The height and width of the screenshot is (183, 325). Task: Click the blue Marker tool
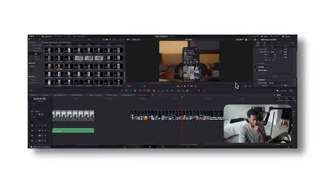click(x=172, y=90)
